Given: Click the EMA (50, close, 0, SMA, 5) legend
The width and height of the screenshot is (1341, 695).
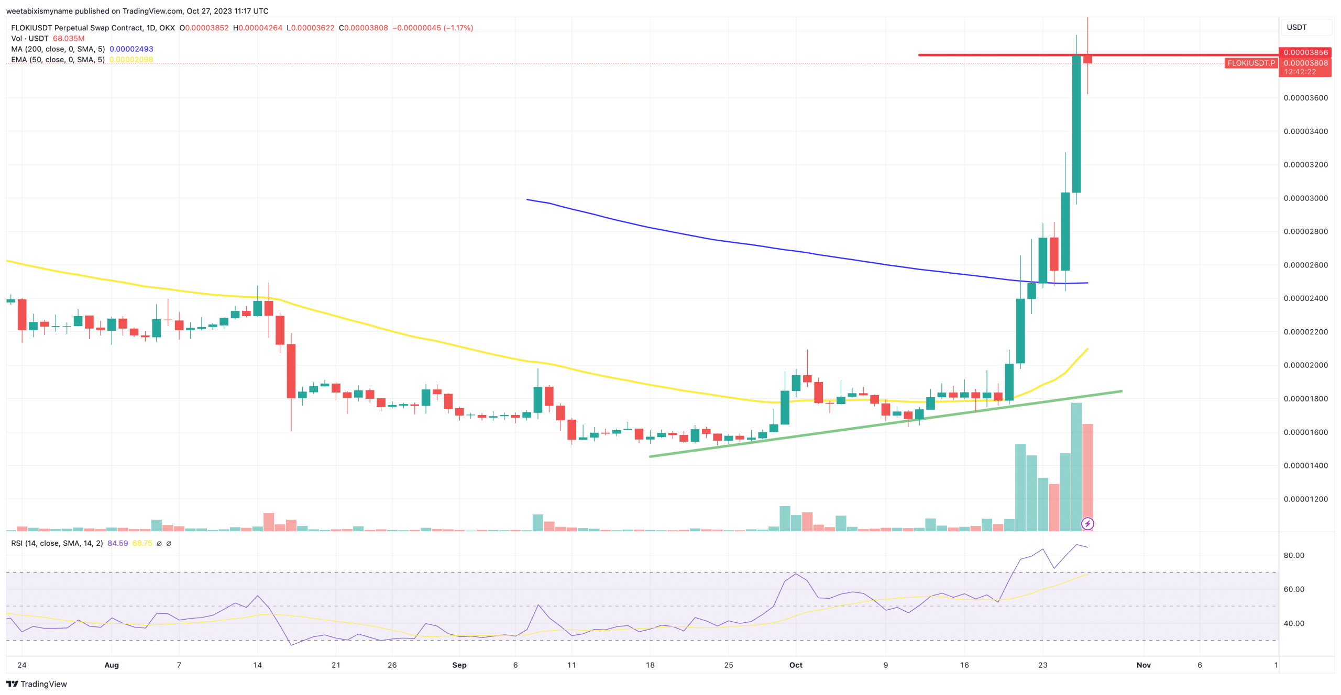Looking at the screenshot, I should point(58,60).
